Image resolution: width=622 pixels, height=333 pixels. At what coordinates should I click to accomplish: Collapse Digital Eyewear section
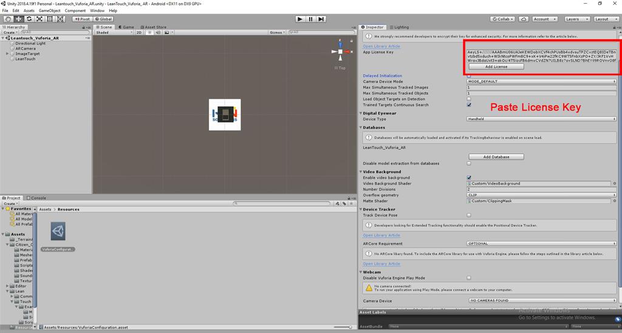click(361, 113)
